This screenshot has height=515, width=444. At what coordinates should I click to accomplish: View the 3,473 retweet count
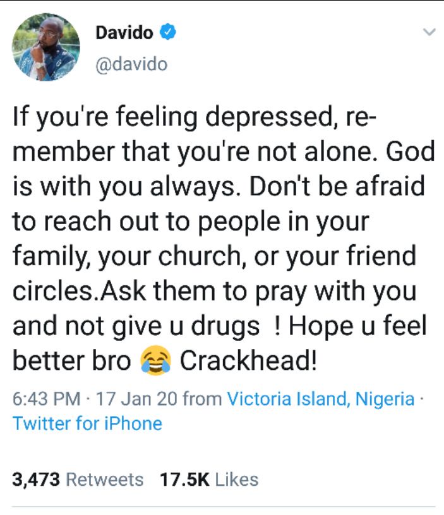[36, 480]
